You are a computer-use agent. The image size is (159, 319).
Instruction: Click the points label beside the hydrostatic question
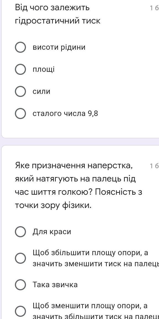pos(154,8)
